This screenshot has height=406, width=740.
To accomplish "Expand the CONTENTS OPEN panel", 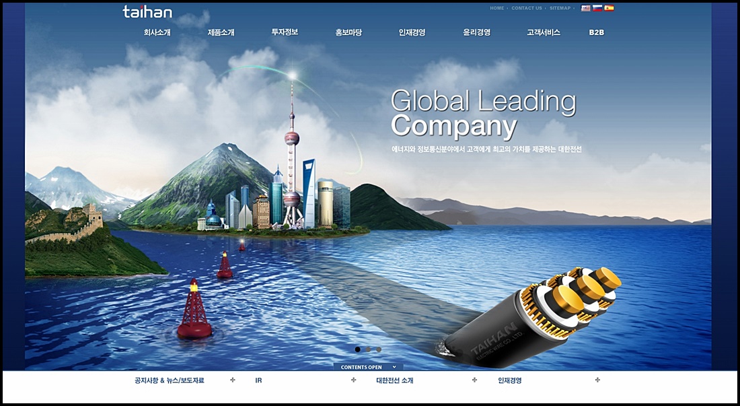I will 368,367.
